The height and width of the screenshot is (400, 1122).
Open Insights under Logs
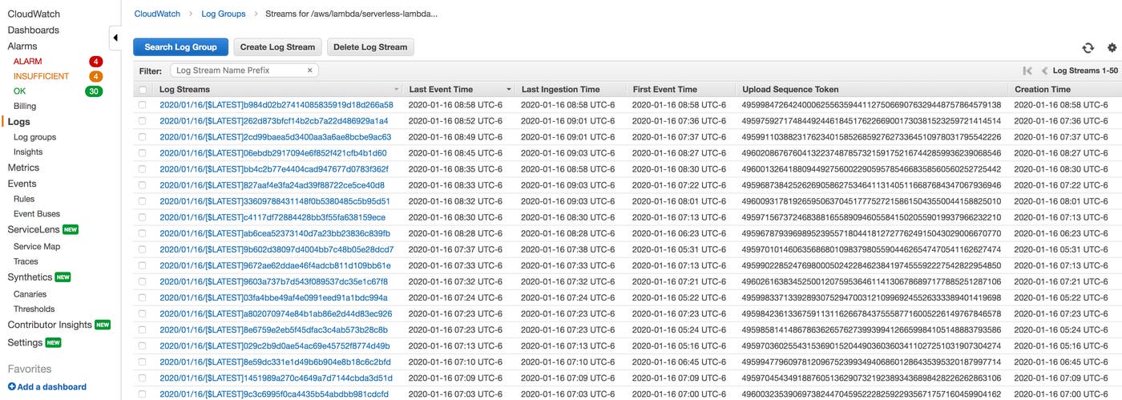pyautogui.click(x=28, y=152)
